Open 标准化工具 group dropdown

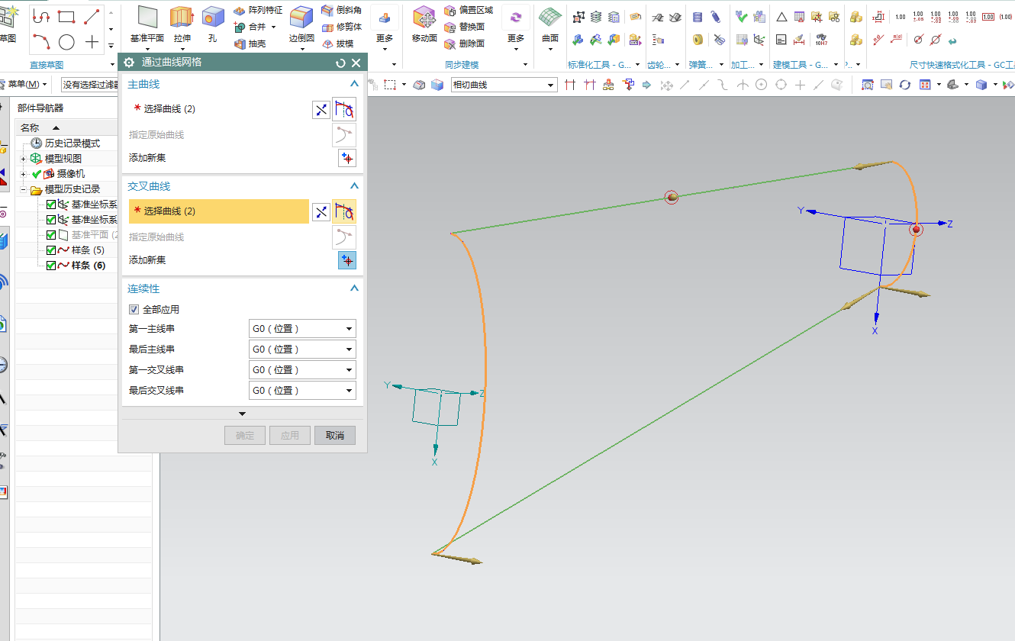point(638,65)
